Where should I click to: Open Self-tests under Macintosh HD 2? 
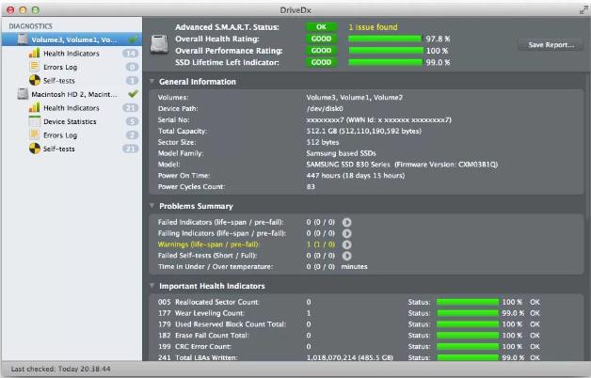tap(72, 149)
